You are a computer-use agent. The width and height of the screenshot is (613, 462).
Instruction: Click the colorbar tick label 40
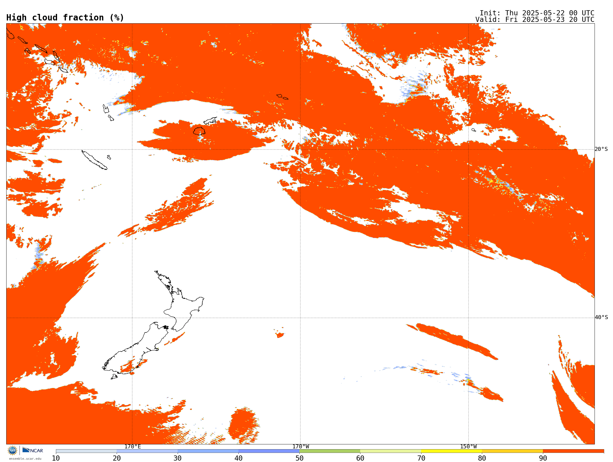pos(238,458)
